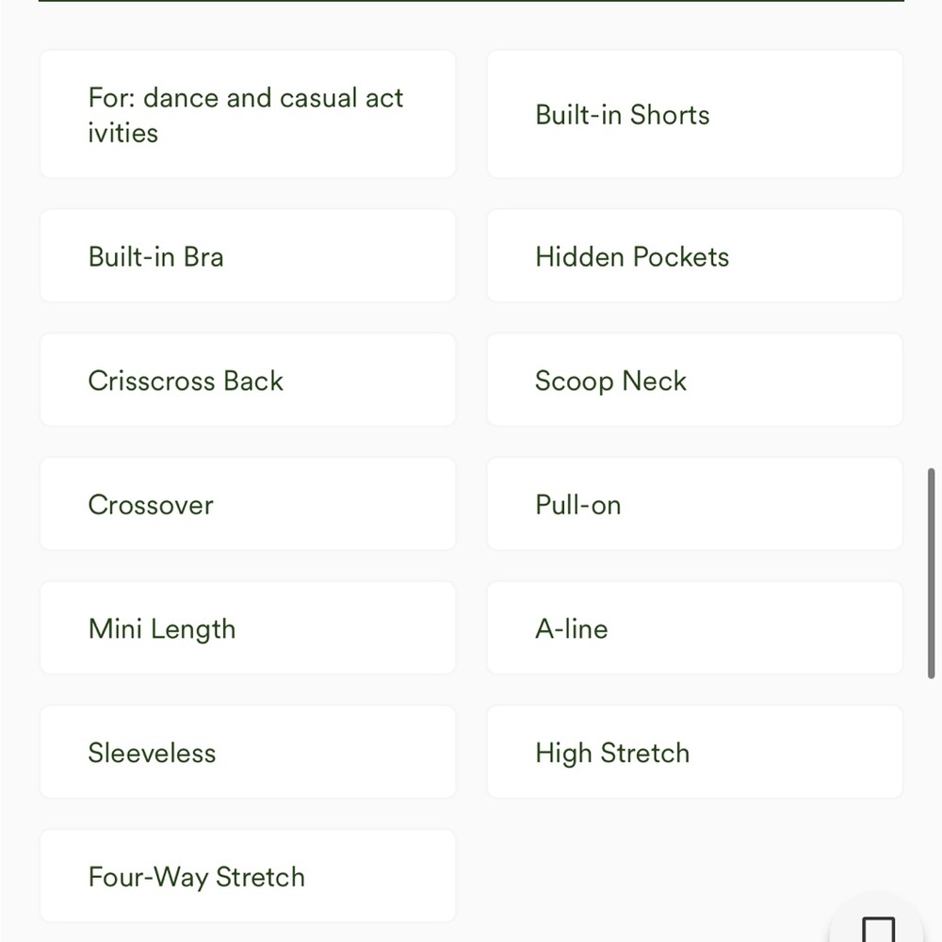Image resolution: width=942 pixels, height=942 pixels.
Task: Select the Crisscross Back card
Action: (x=248, y=381)
